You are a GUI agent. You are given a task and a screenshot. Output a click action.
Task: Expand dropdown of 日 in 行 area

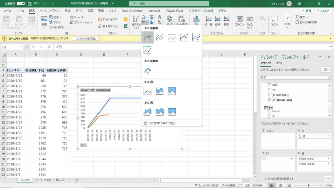(x=292, y=158)
